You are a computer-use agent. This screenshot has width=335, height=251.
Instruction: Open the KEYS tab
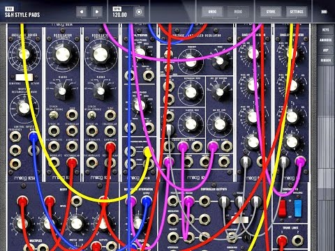coord(326,30)
